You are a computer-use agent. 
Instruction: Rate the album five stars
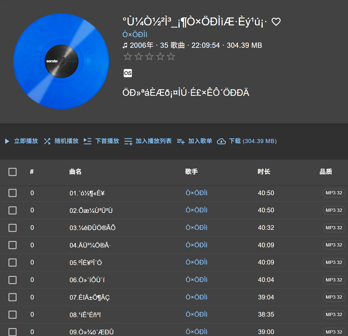(171, 57)
